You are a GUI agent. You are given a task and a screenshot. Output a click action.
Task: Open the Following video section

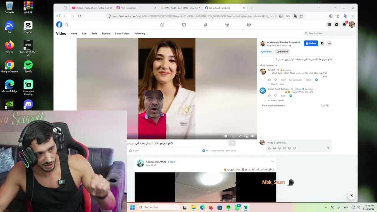coord(140,34)
